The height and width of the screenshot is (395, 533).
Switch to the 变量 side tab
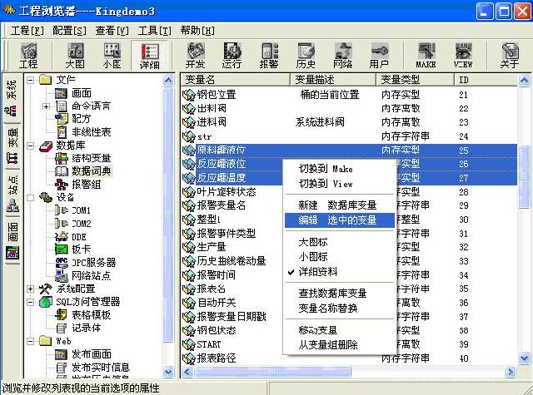tap(12, 146)
